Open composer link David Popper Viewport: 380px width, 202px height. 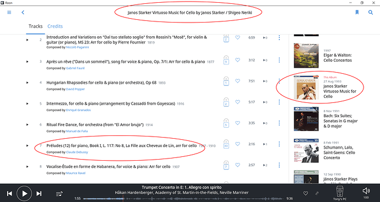pyautogui.click(x=75, y=89)
